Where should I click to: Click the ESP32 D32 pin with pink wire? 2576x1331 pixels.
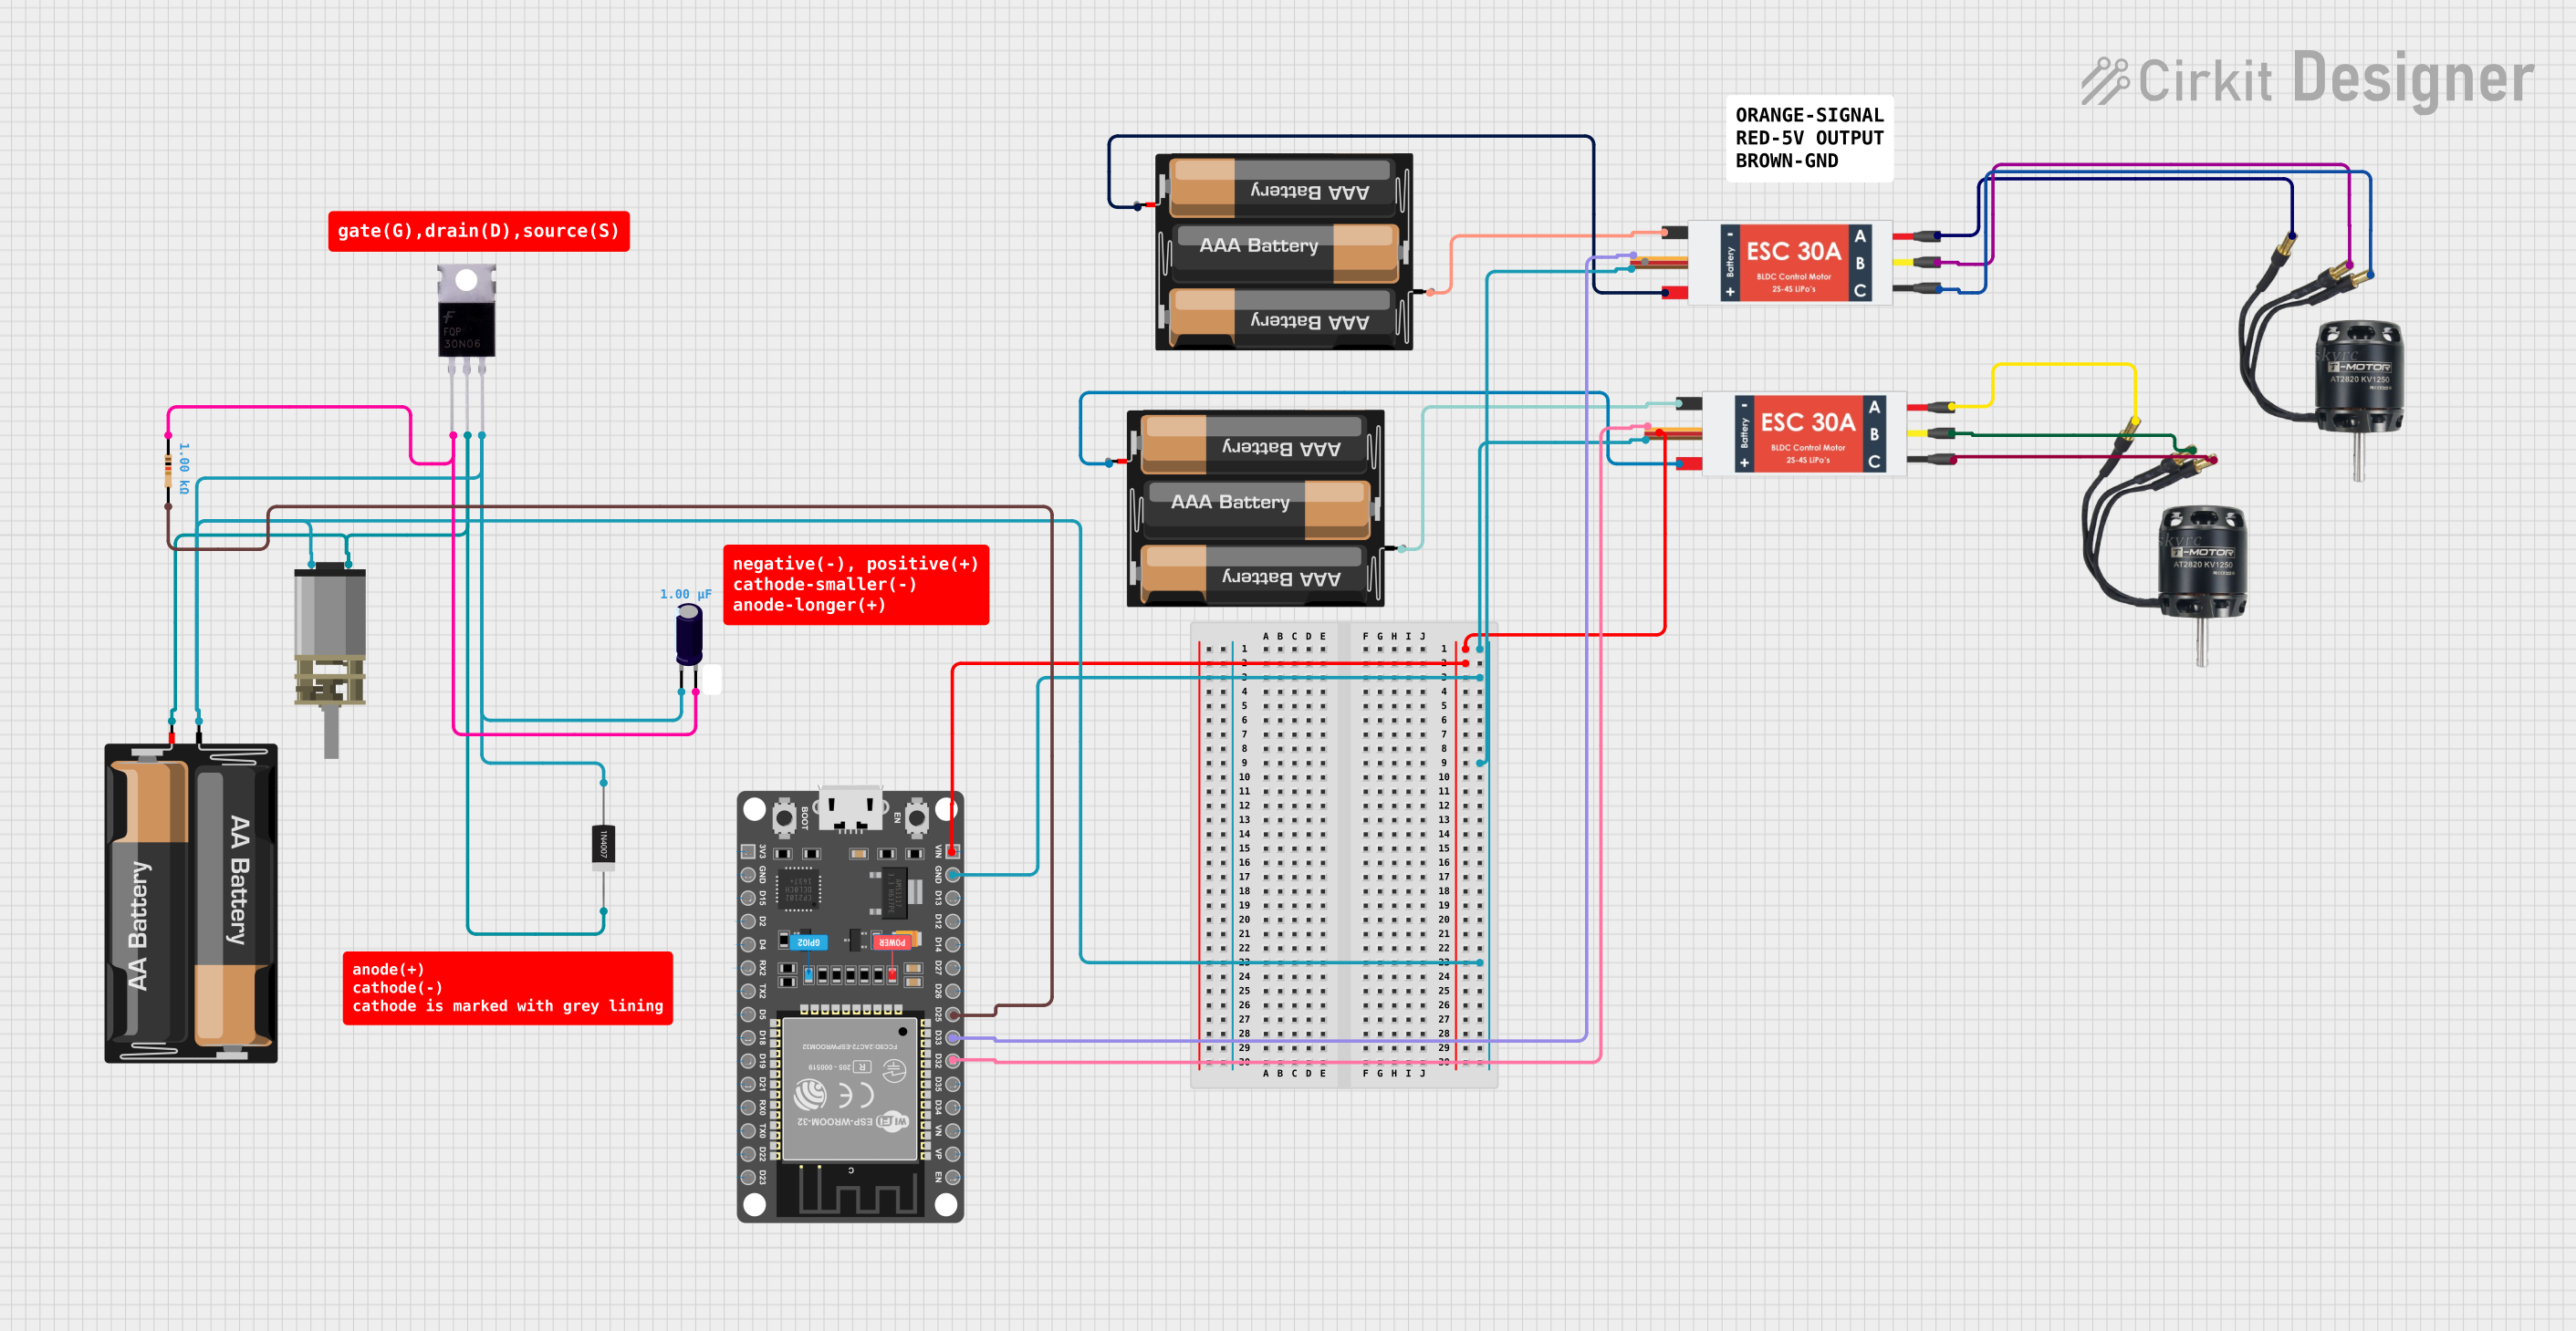coord(953,1061)
